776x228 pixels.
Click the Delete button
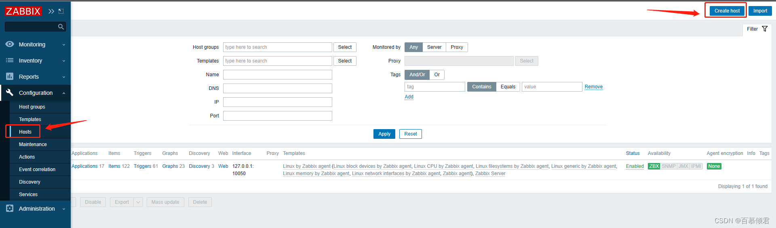click(x=200, y=202)
